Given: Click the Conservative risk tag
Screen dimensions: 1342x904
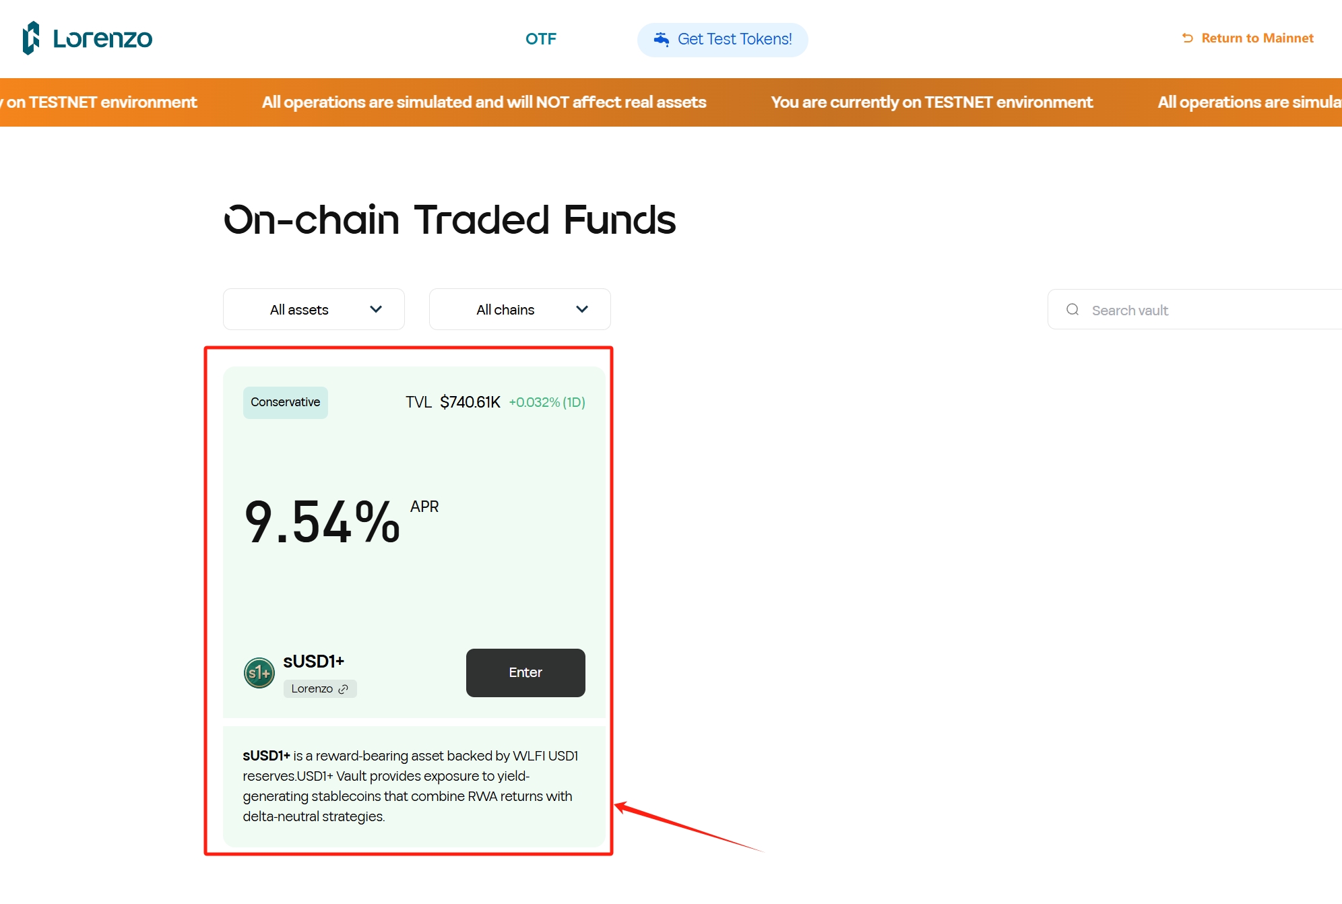Looking at the screenshot, I should [286, 403].
